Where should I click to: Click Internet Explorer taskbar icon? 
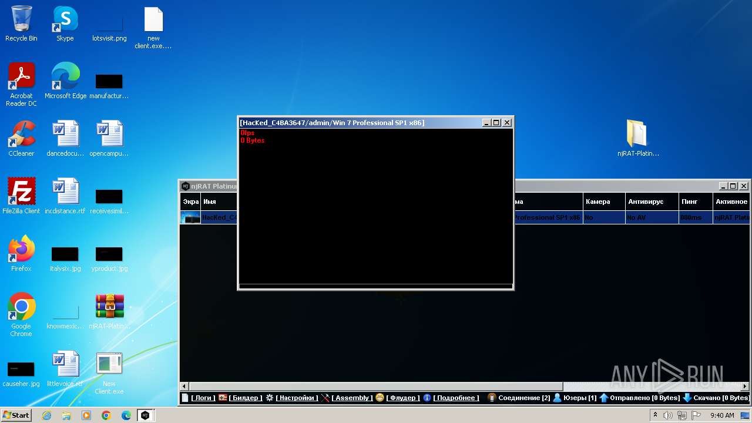tap(46, 415)
